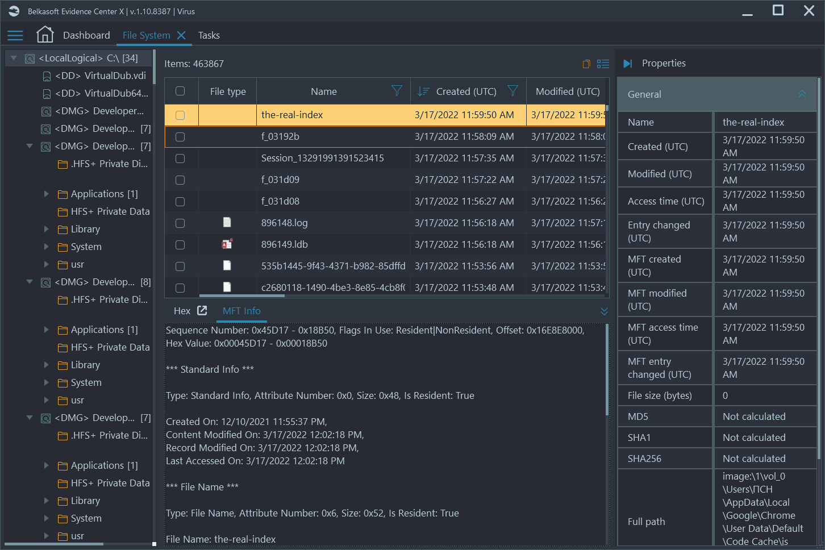Select the VirtualDub64 disk image icon
The height and width of the screenshot is (550, 825).
(x=47, y=94)
